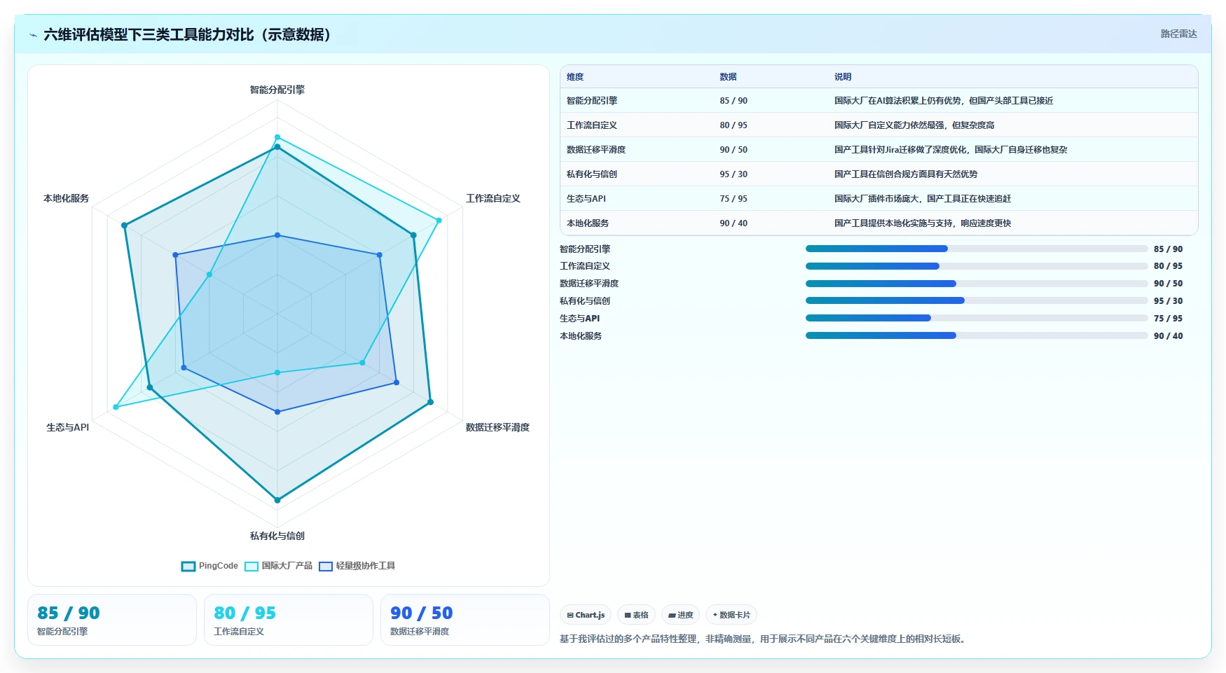Select the 本地化服务 progress bar
This screenshot has width=1226, height=673.
click(x=977, y=335)
